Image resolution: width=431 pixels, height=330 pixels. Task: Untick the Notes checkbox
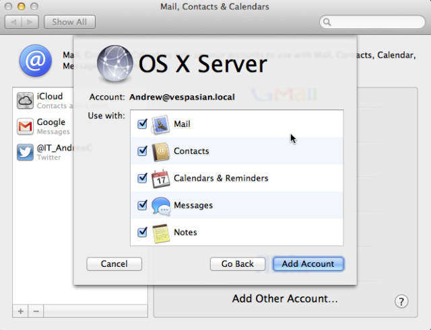click(142, 232)
